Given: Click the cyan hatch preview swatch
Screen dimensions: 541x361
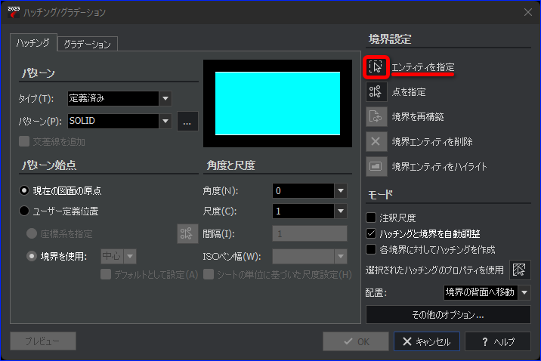Looking at the screenshot, I should [278, 103].
